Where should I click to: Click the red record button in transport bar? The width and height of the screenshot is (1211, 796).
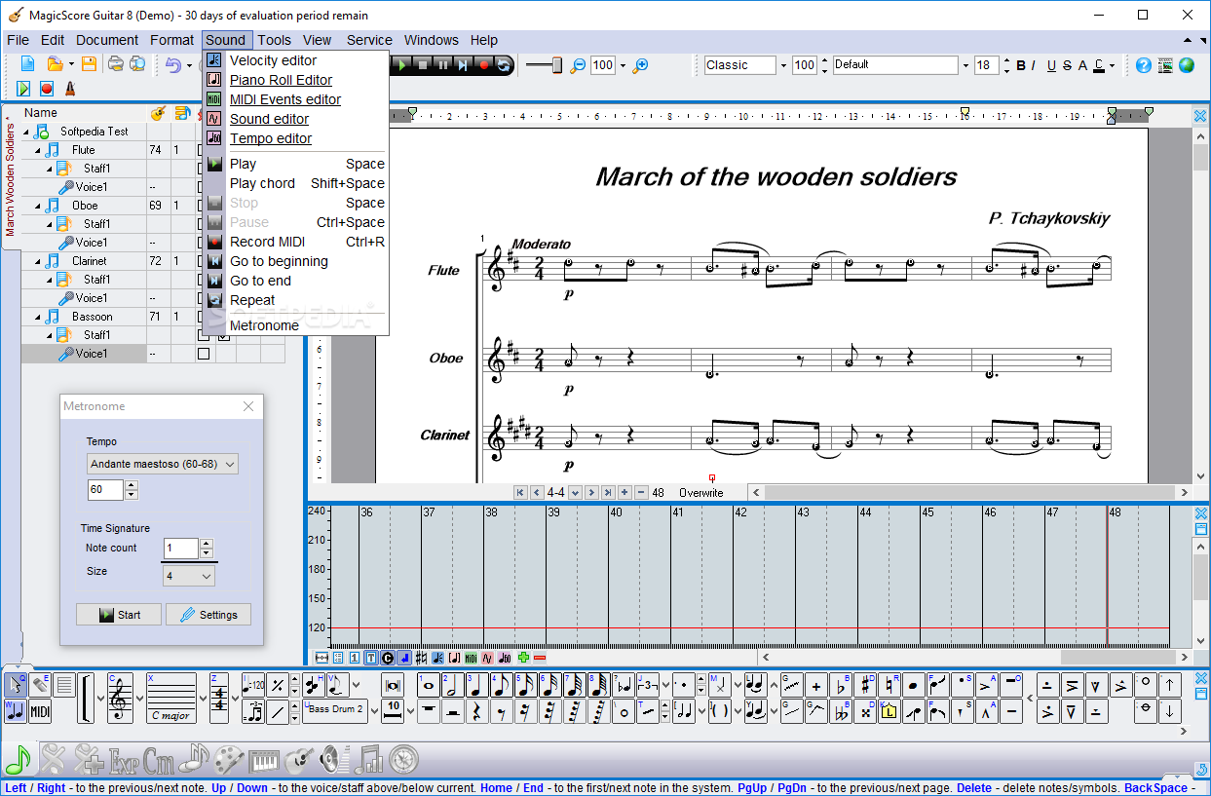coord(484,64)
